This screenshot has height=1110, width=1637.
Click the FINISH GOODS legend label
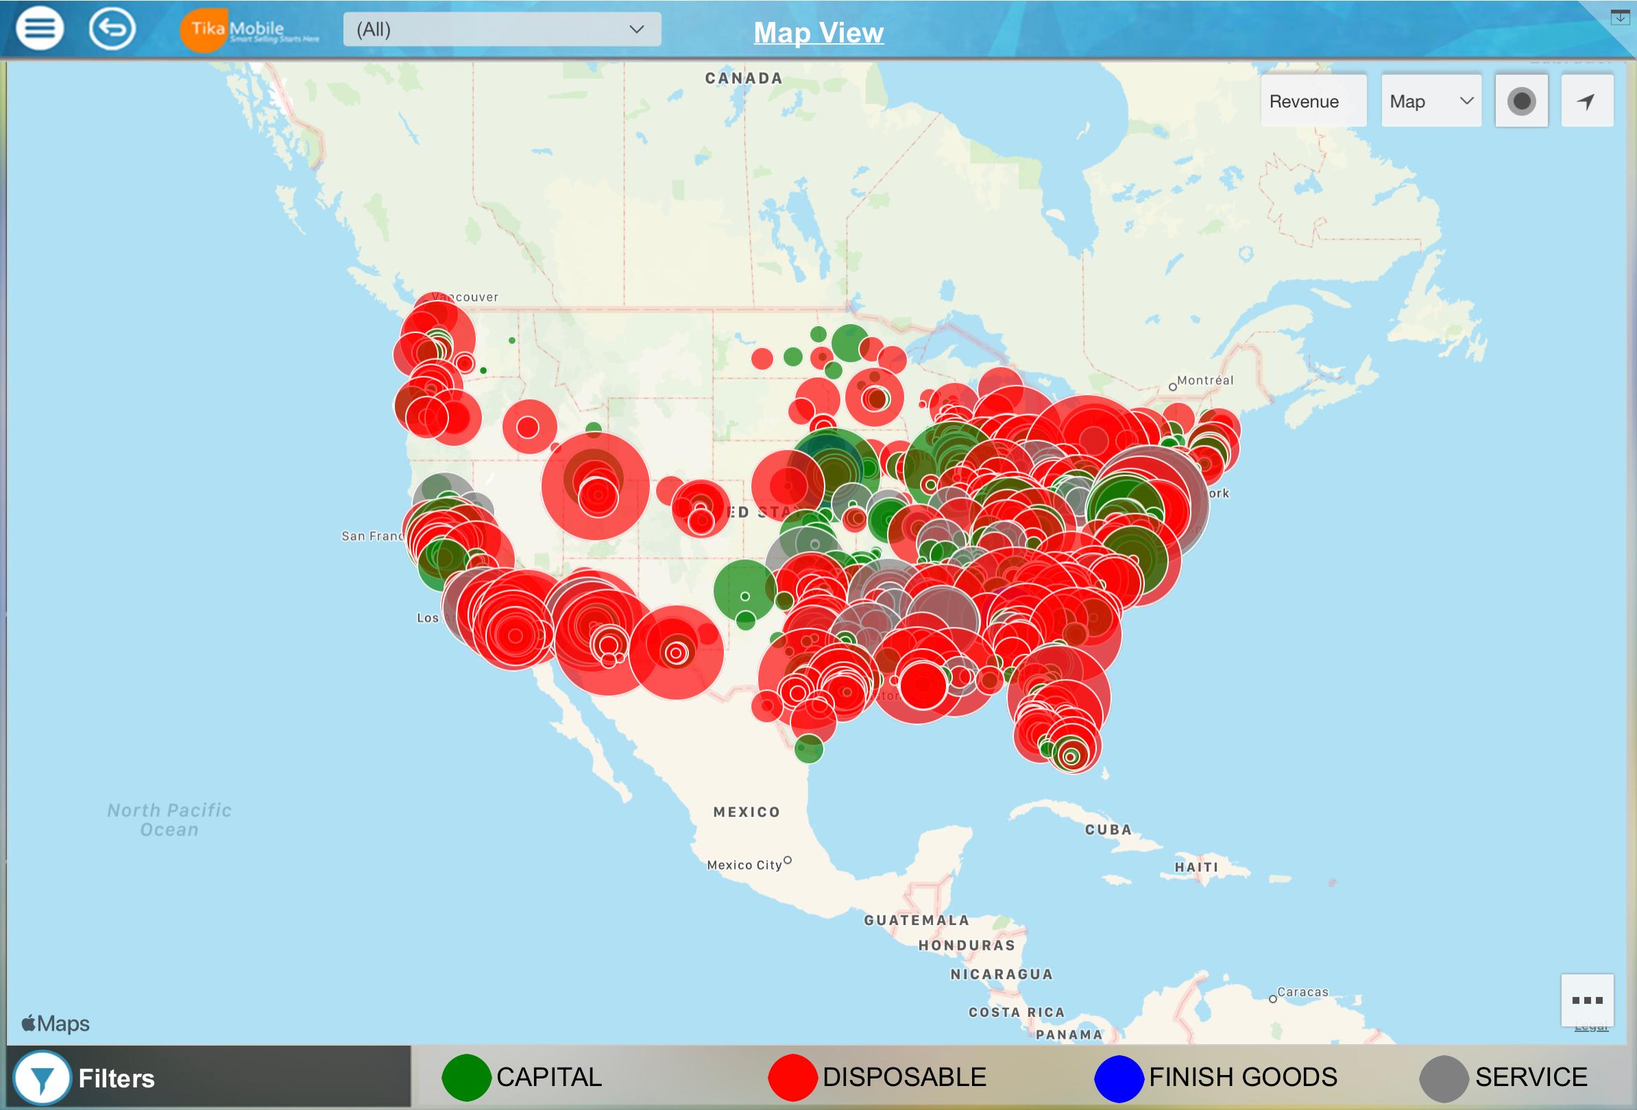point(1244,1078)
